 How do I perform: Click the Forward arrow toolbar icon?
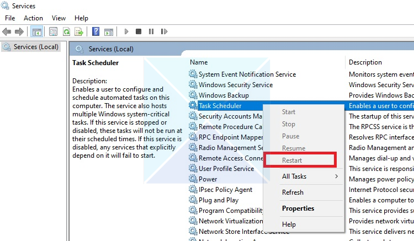click(19, 31)
